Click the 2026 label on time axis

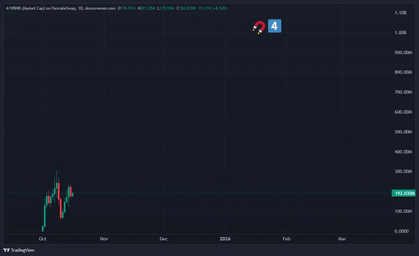(x=225, y=239)
